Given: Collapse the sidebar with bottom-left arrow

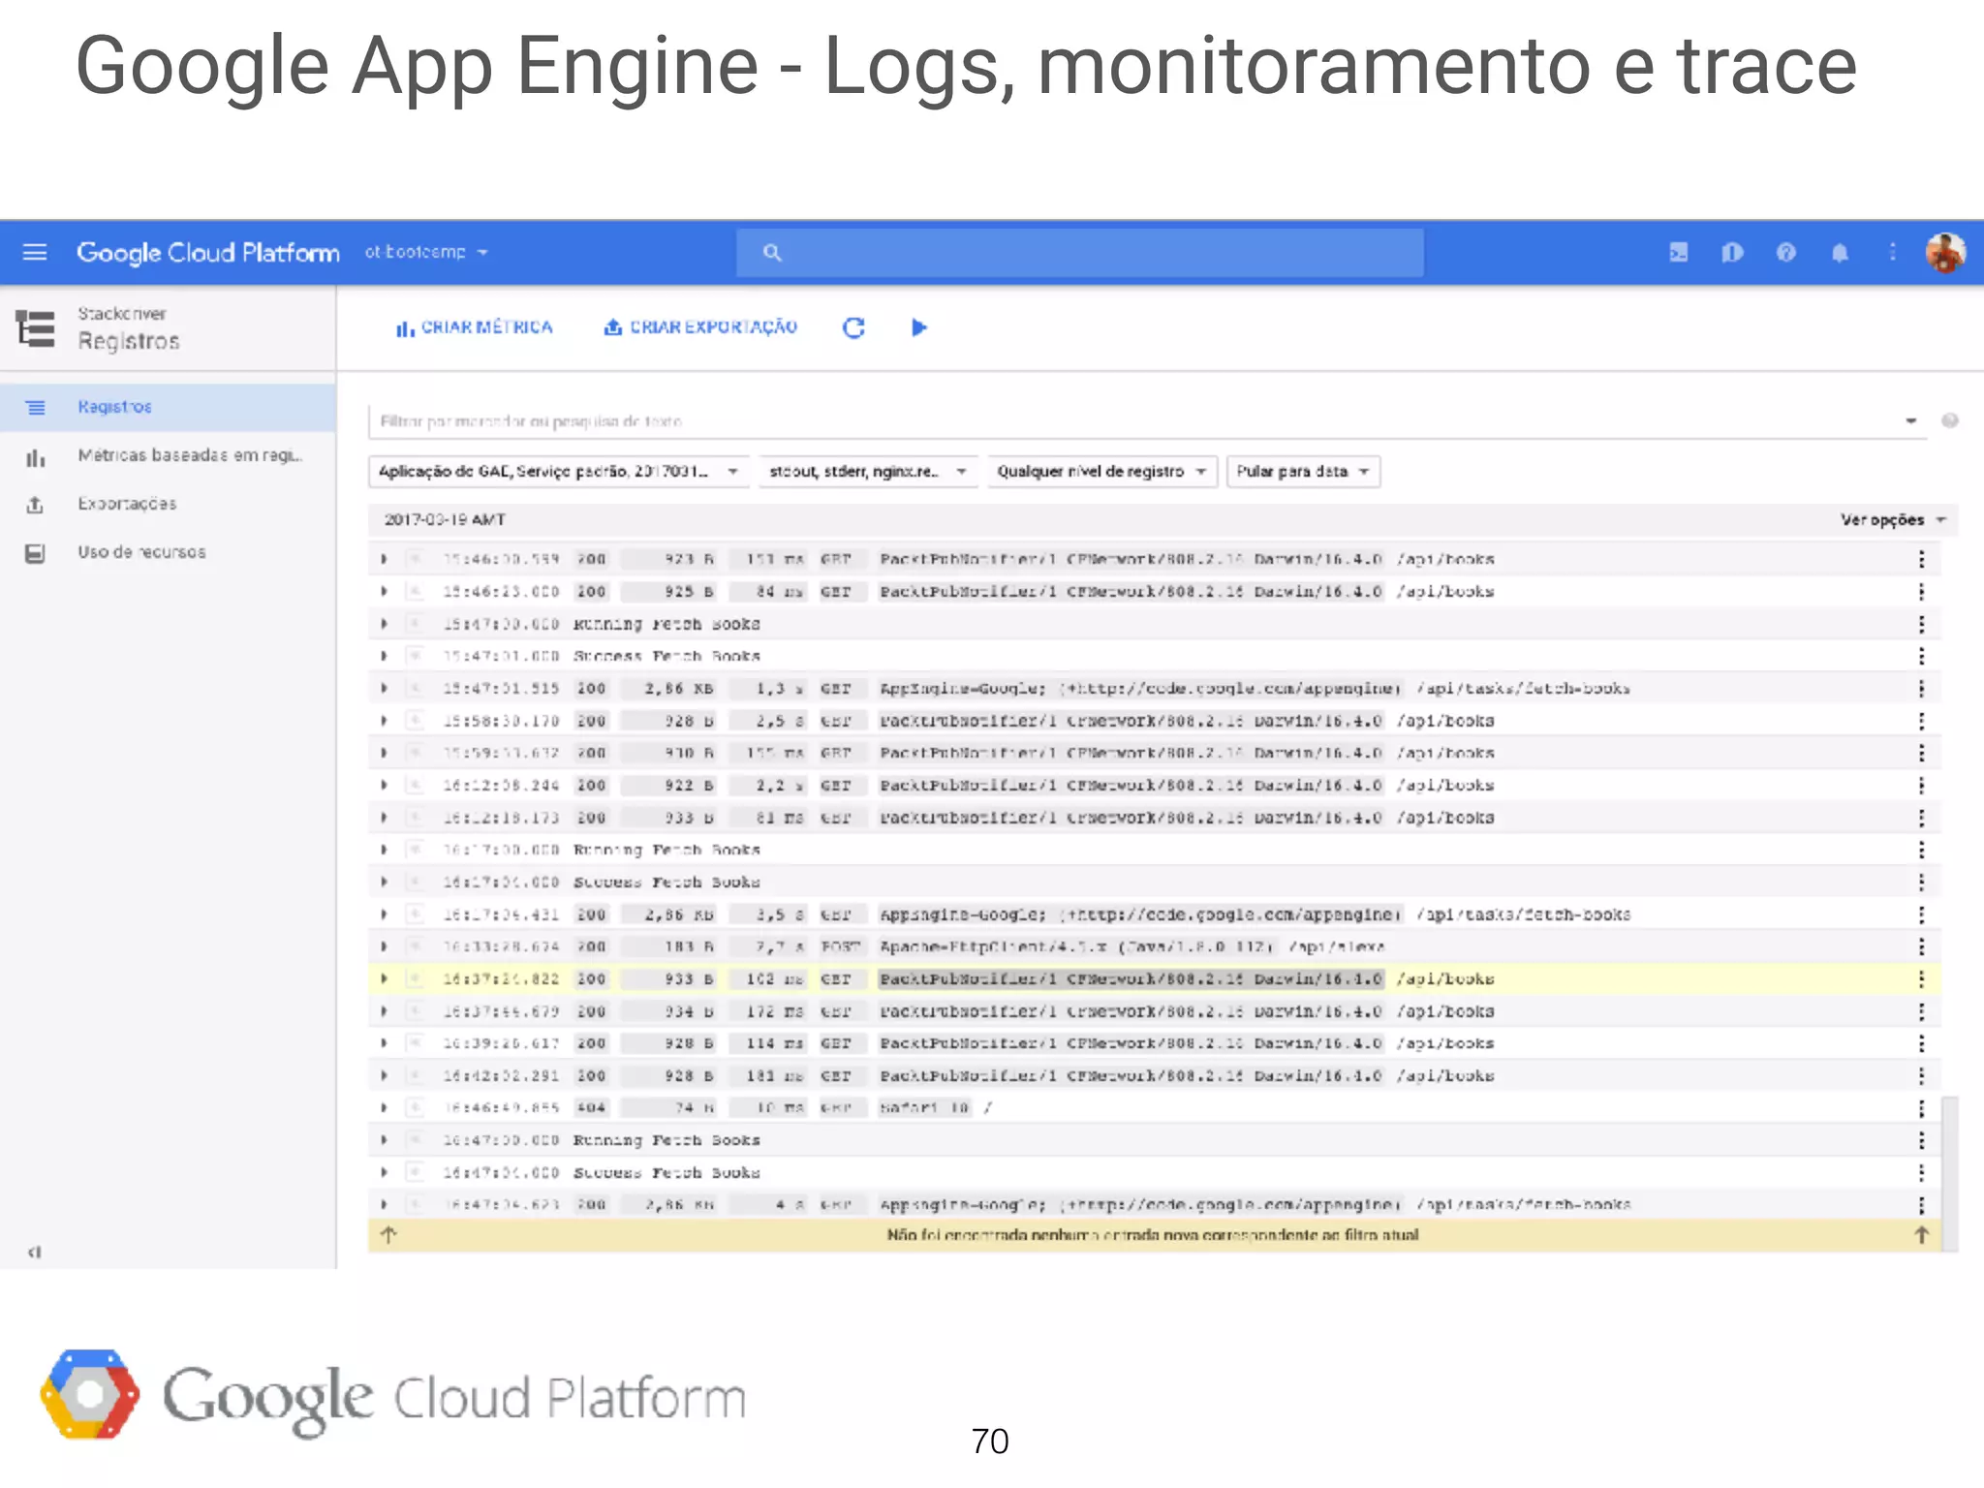Looking at the screenshot, I should tap(35, 1253).
